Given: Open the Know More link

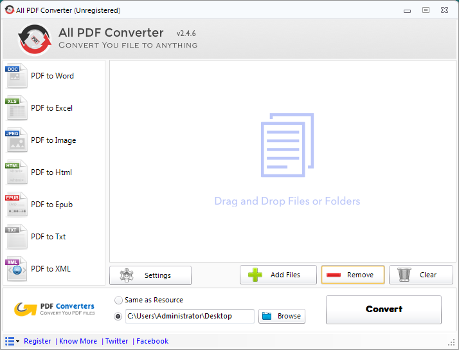Looking at the screenshot, I should [78, 341].
